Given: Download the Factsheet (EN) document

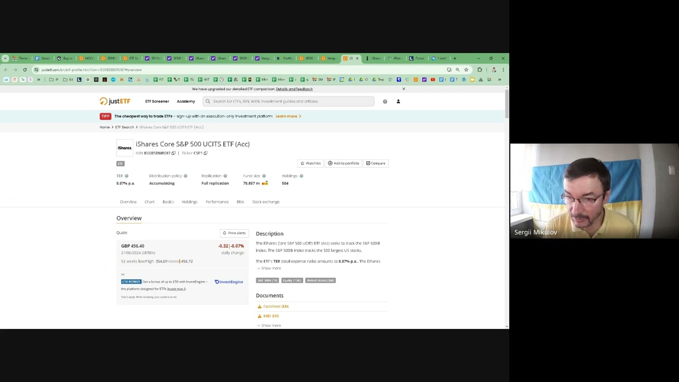Looking at the screenshot, I should coord(273,307).
